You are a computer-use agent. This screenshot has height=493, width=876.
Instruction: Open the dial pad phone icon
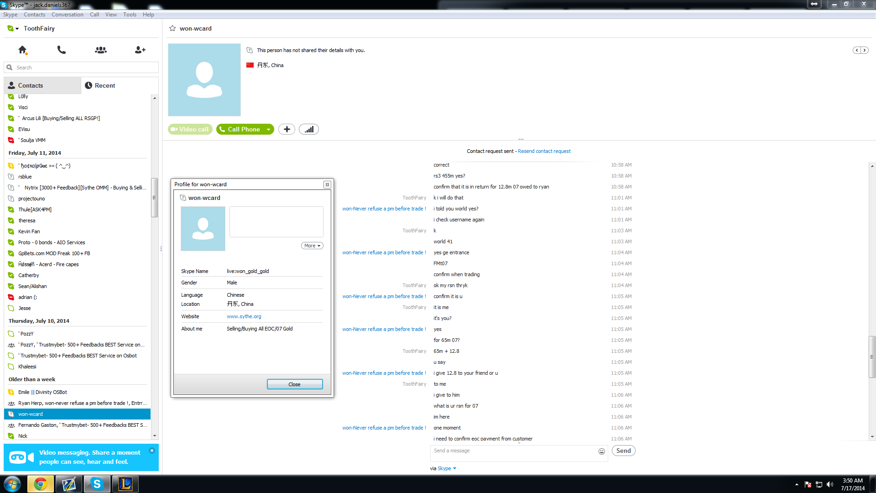(62, 50)
